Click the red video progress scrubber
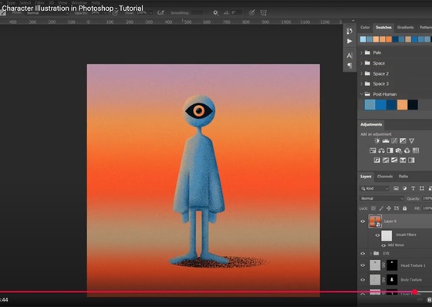Viewport: 432px width, 307px height. coord(415,292)
